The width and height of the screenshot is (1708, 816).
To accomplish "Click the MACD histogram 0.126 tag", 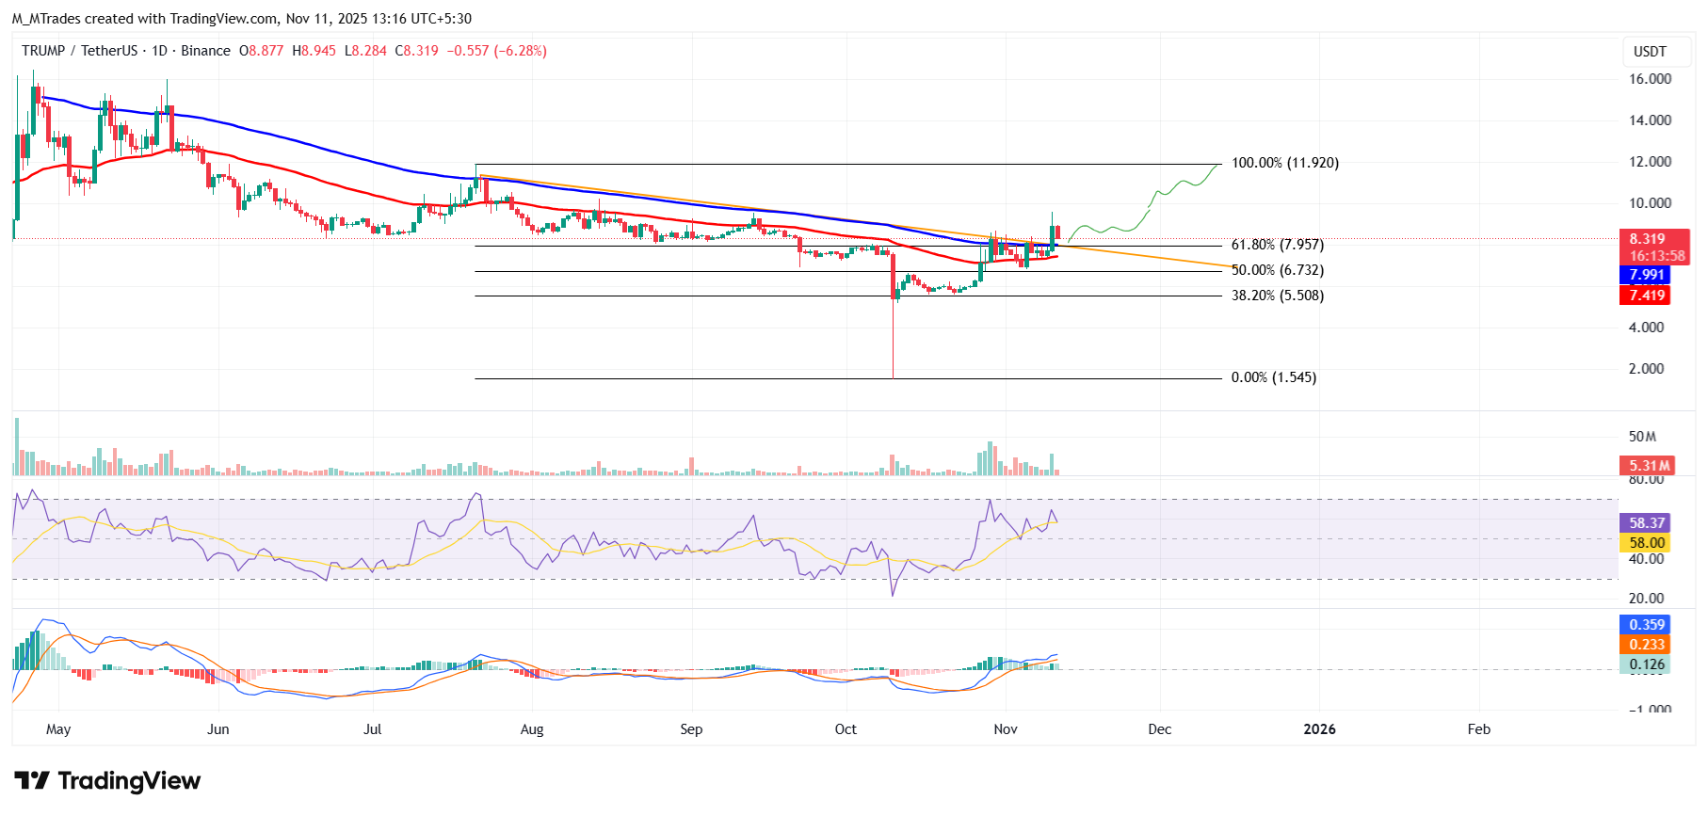I will (1647, 664).
